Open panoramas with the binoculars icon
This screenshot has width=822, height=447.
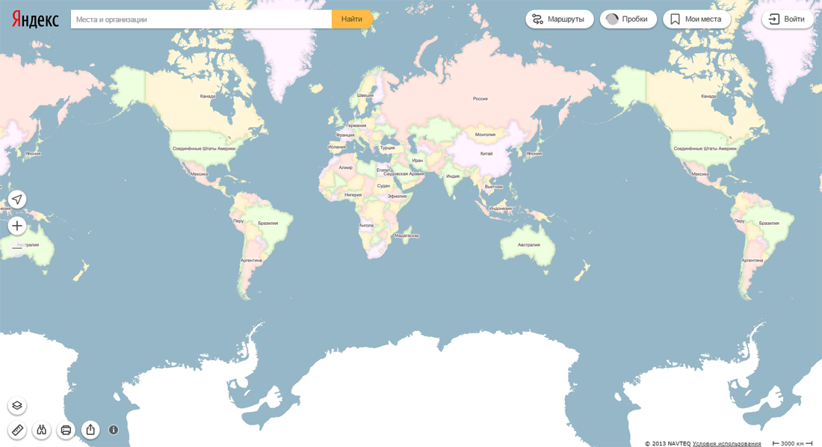click(42, 430)
